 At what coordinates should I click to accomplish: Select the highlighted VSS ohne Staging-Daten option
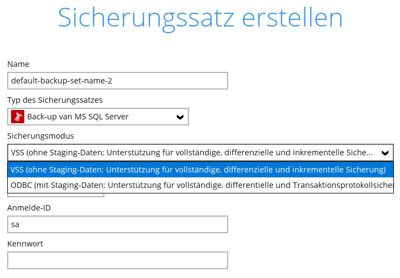(x=201, y=170)
